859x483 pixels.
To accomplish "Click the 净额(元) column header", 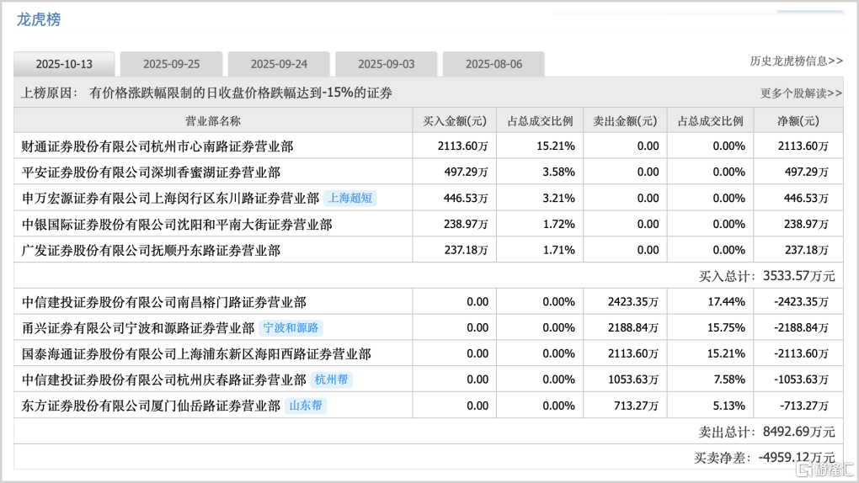I will (x=797, y=120).
